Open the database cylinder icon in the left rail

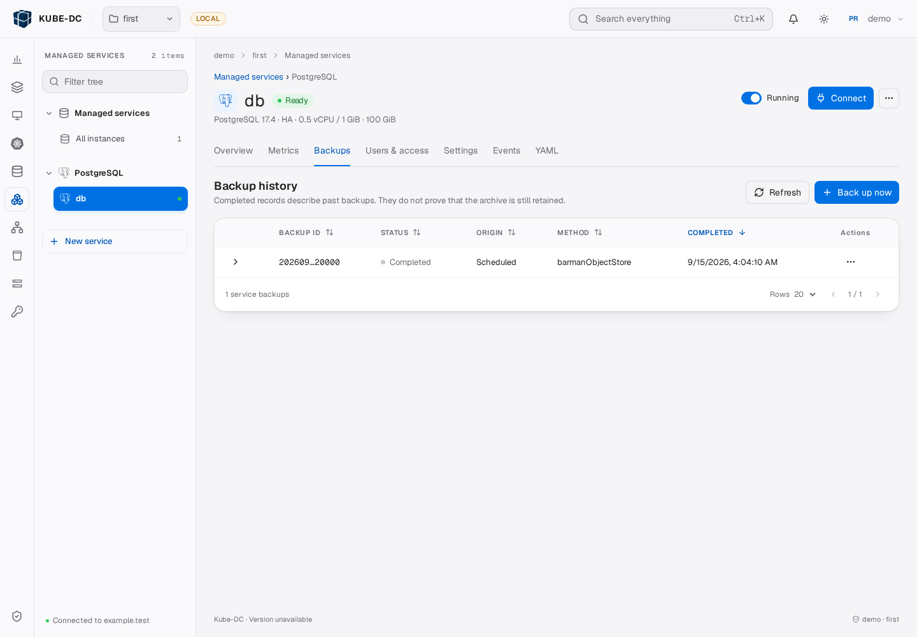point(17,171)
